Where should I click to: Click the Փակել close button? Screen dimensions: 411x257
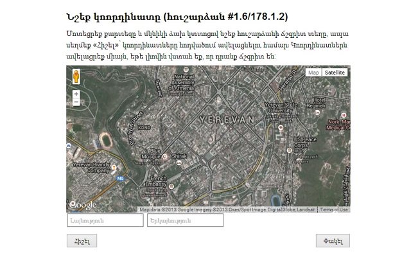tap(333, 241)
